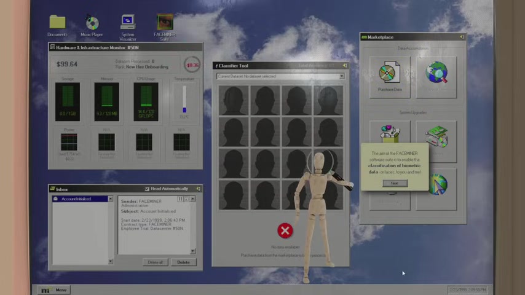Toggle the Read Automatically checkbox
The width and height of the screenshot is (525, 295).
coord(148,189)
